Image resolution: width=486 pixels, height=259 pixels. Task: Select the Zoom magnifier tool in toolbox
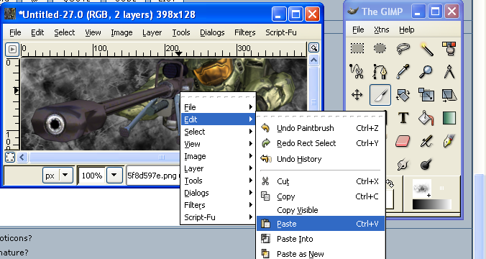click(426, 72)
